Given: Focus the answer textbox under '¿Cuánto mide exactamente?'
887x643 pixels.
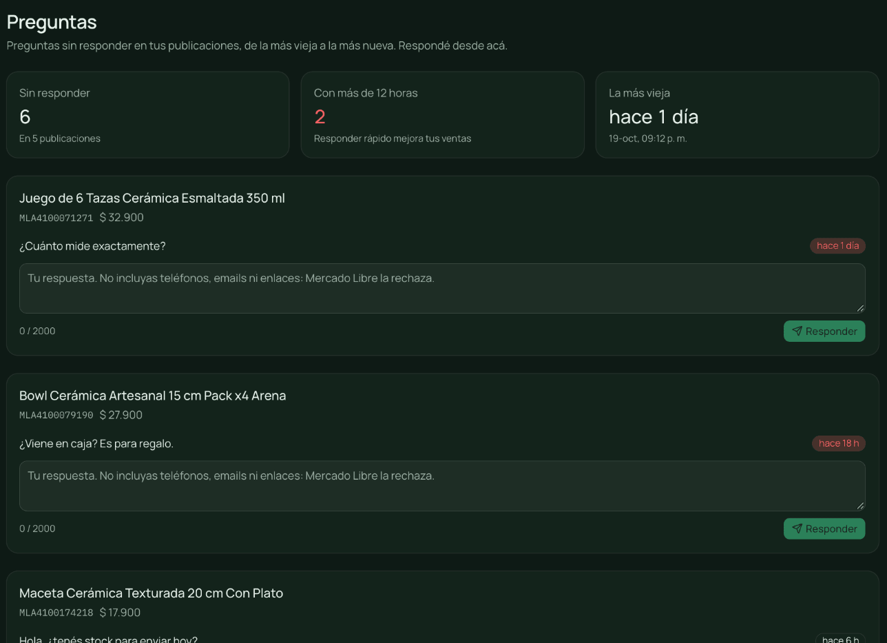Looking at the screenshot, I should tap(442, 288).
